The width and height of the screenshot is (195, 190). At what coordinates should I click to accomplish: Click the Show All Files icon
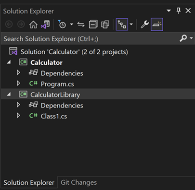105,24
